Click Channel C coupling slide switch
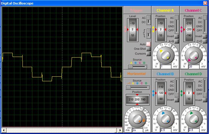Viewport: 209px width, 134px height. 205,24
